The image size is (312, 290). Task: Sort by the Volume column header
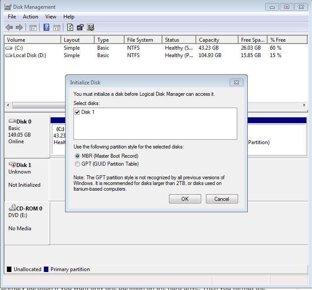[32, 40]
